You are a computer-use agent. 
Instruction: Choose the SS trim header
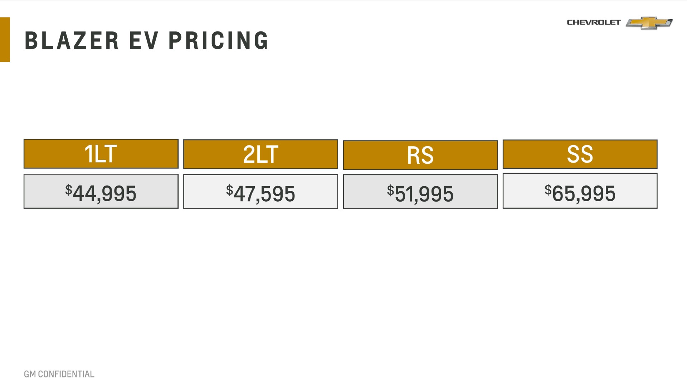pos(580,154)
